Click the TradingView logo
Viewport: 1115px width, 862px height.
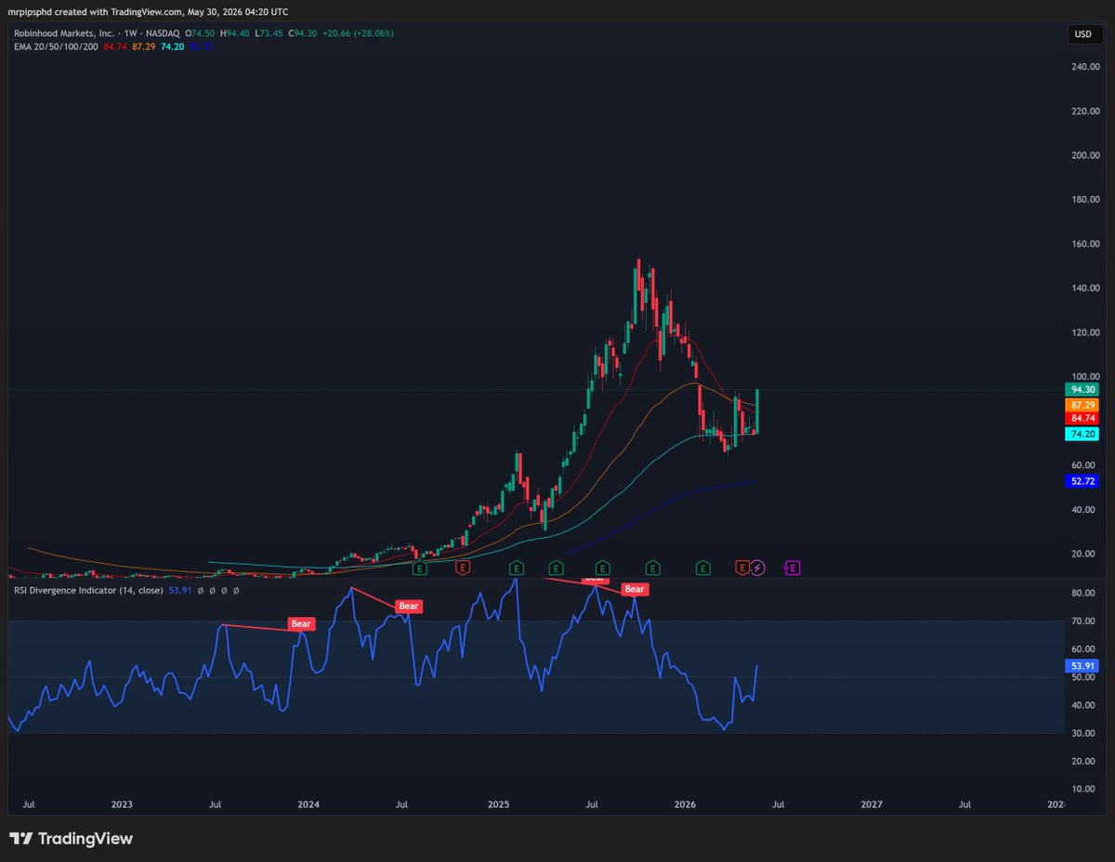(72, 839)
